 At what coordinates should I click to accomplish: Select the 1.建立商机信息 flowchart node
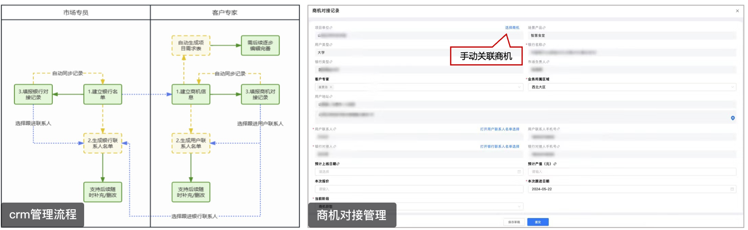(191, 94)
